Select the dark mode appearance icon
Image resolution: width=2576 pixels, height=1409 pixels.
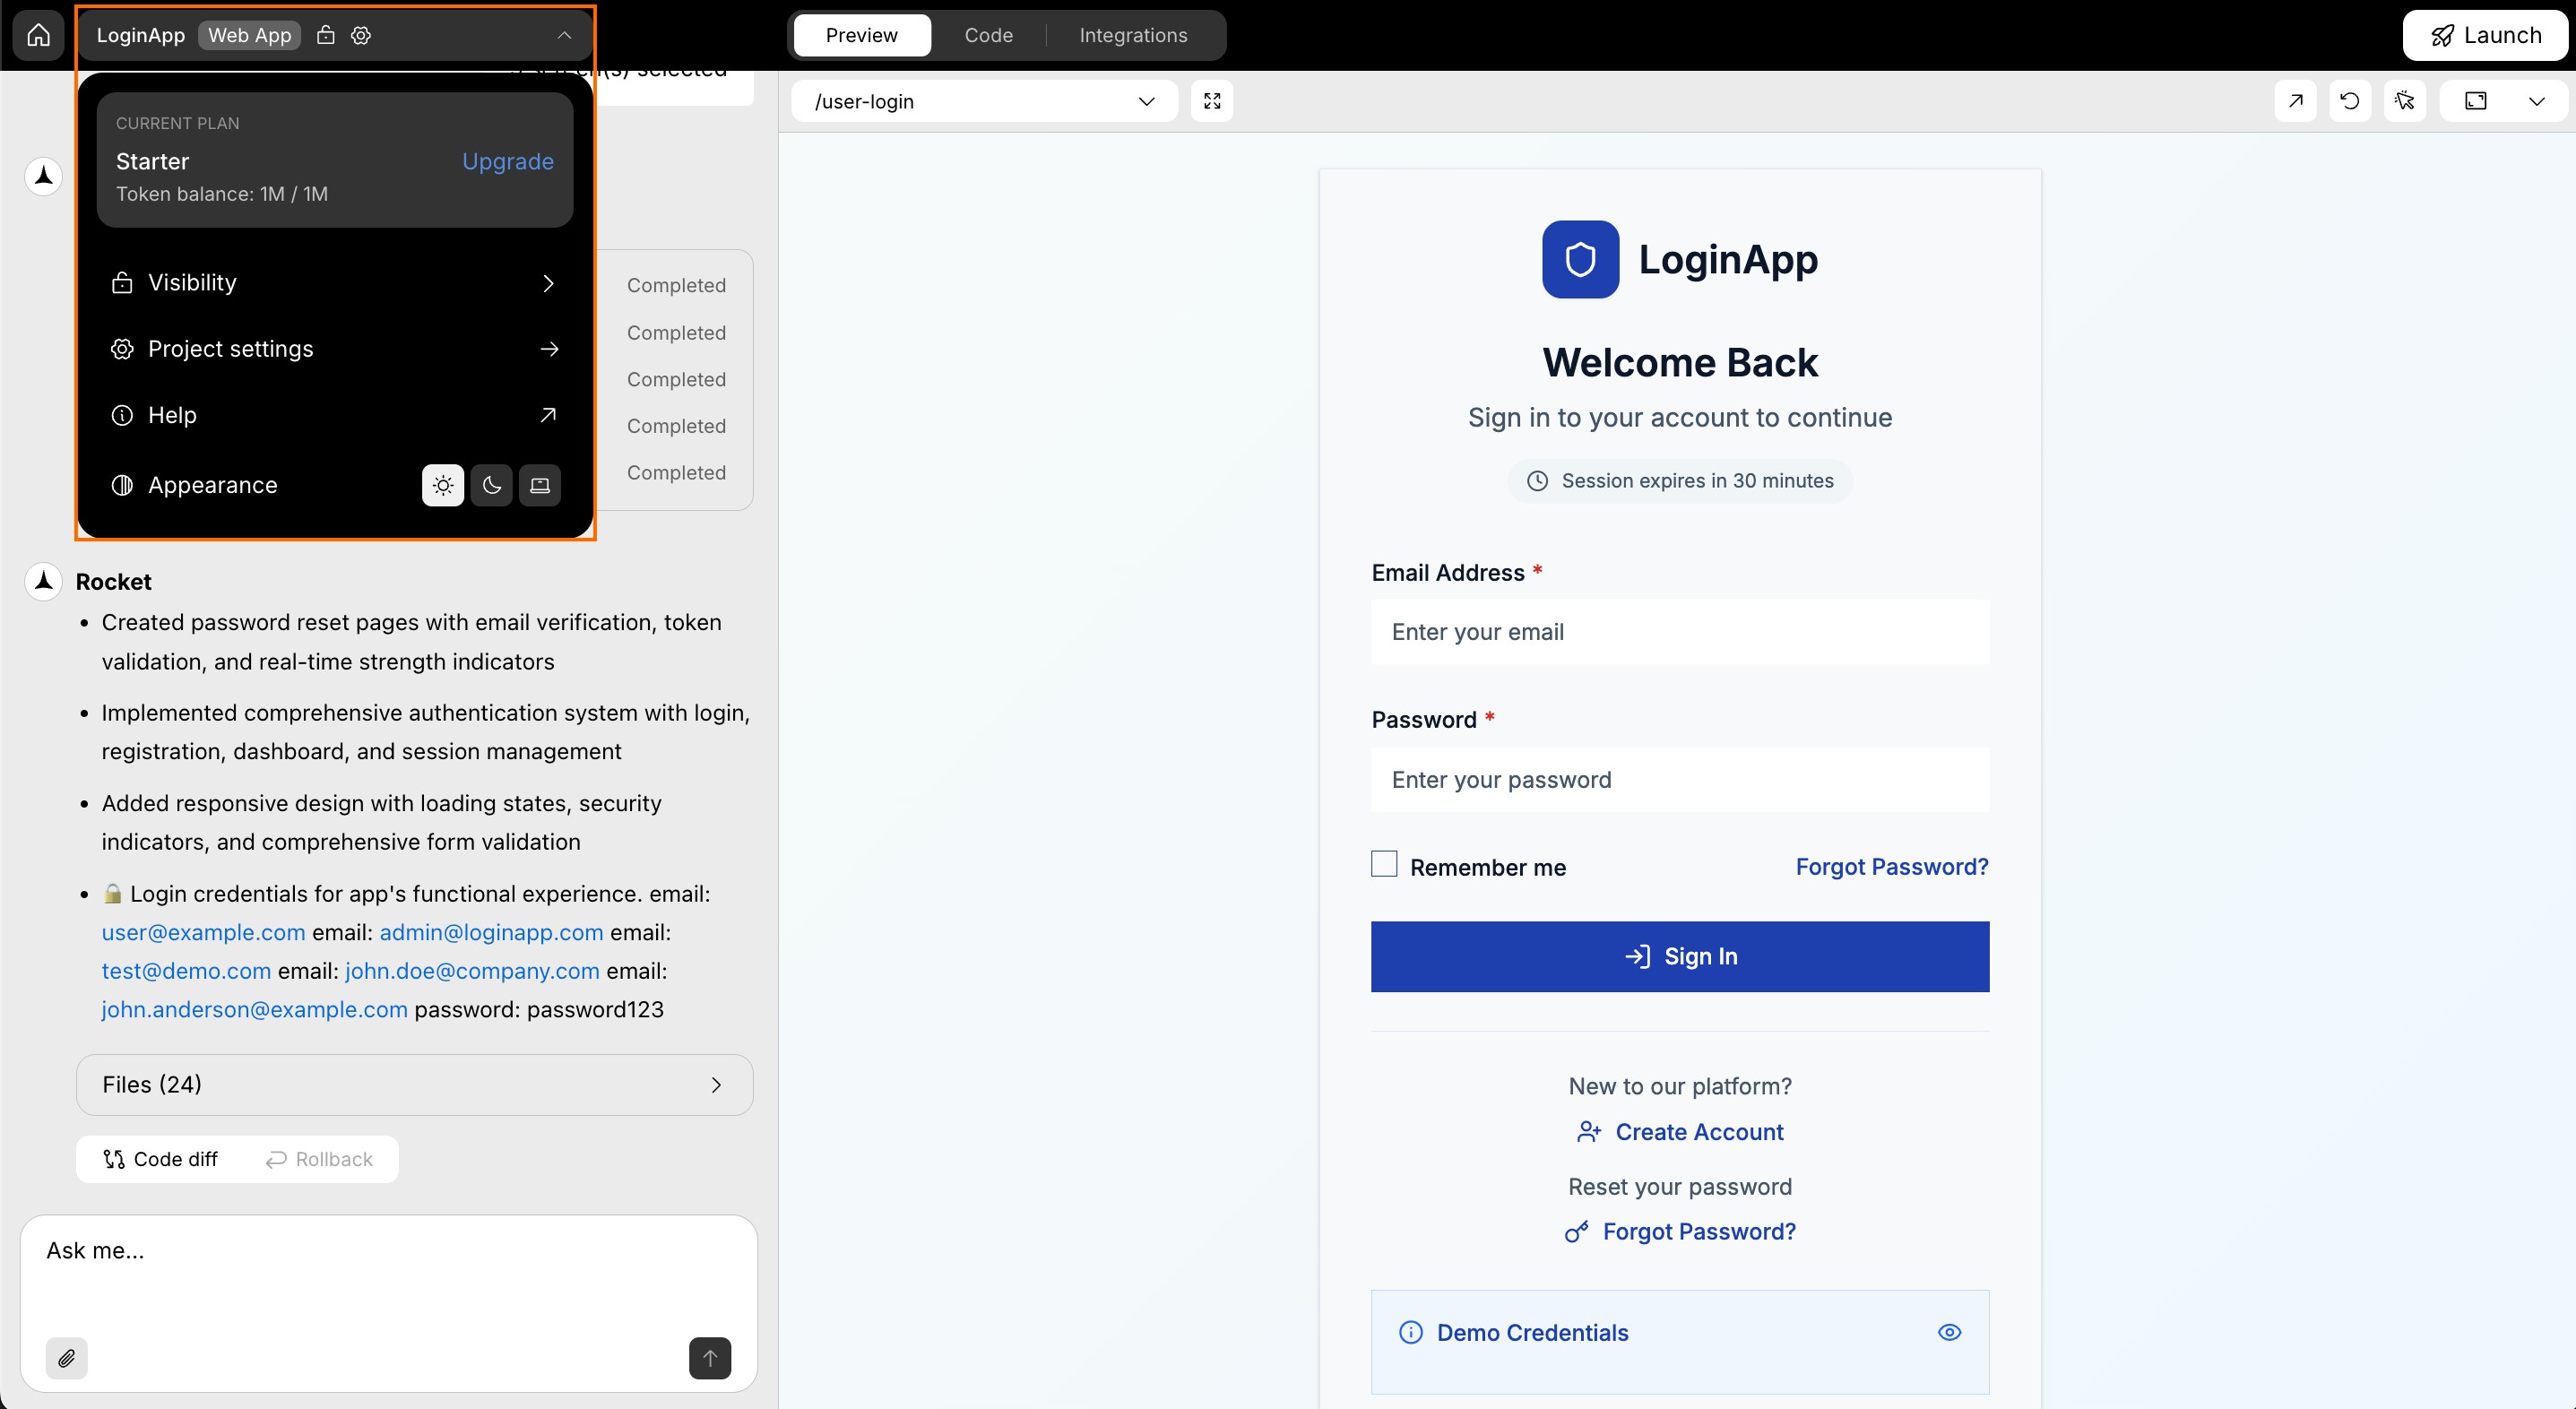click(x=491, y=485)
